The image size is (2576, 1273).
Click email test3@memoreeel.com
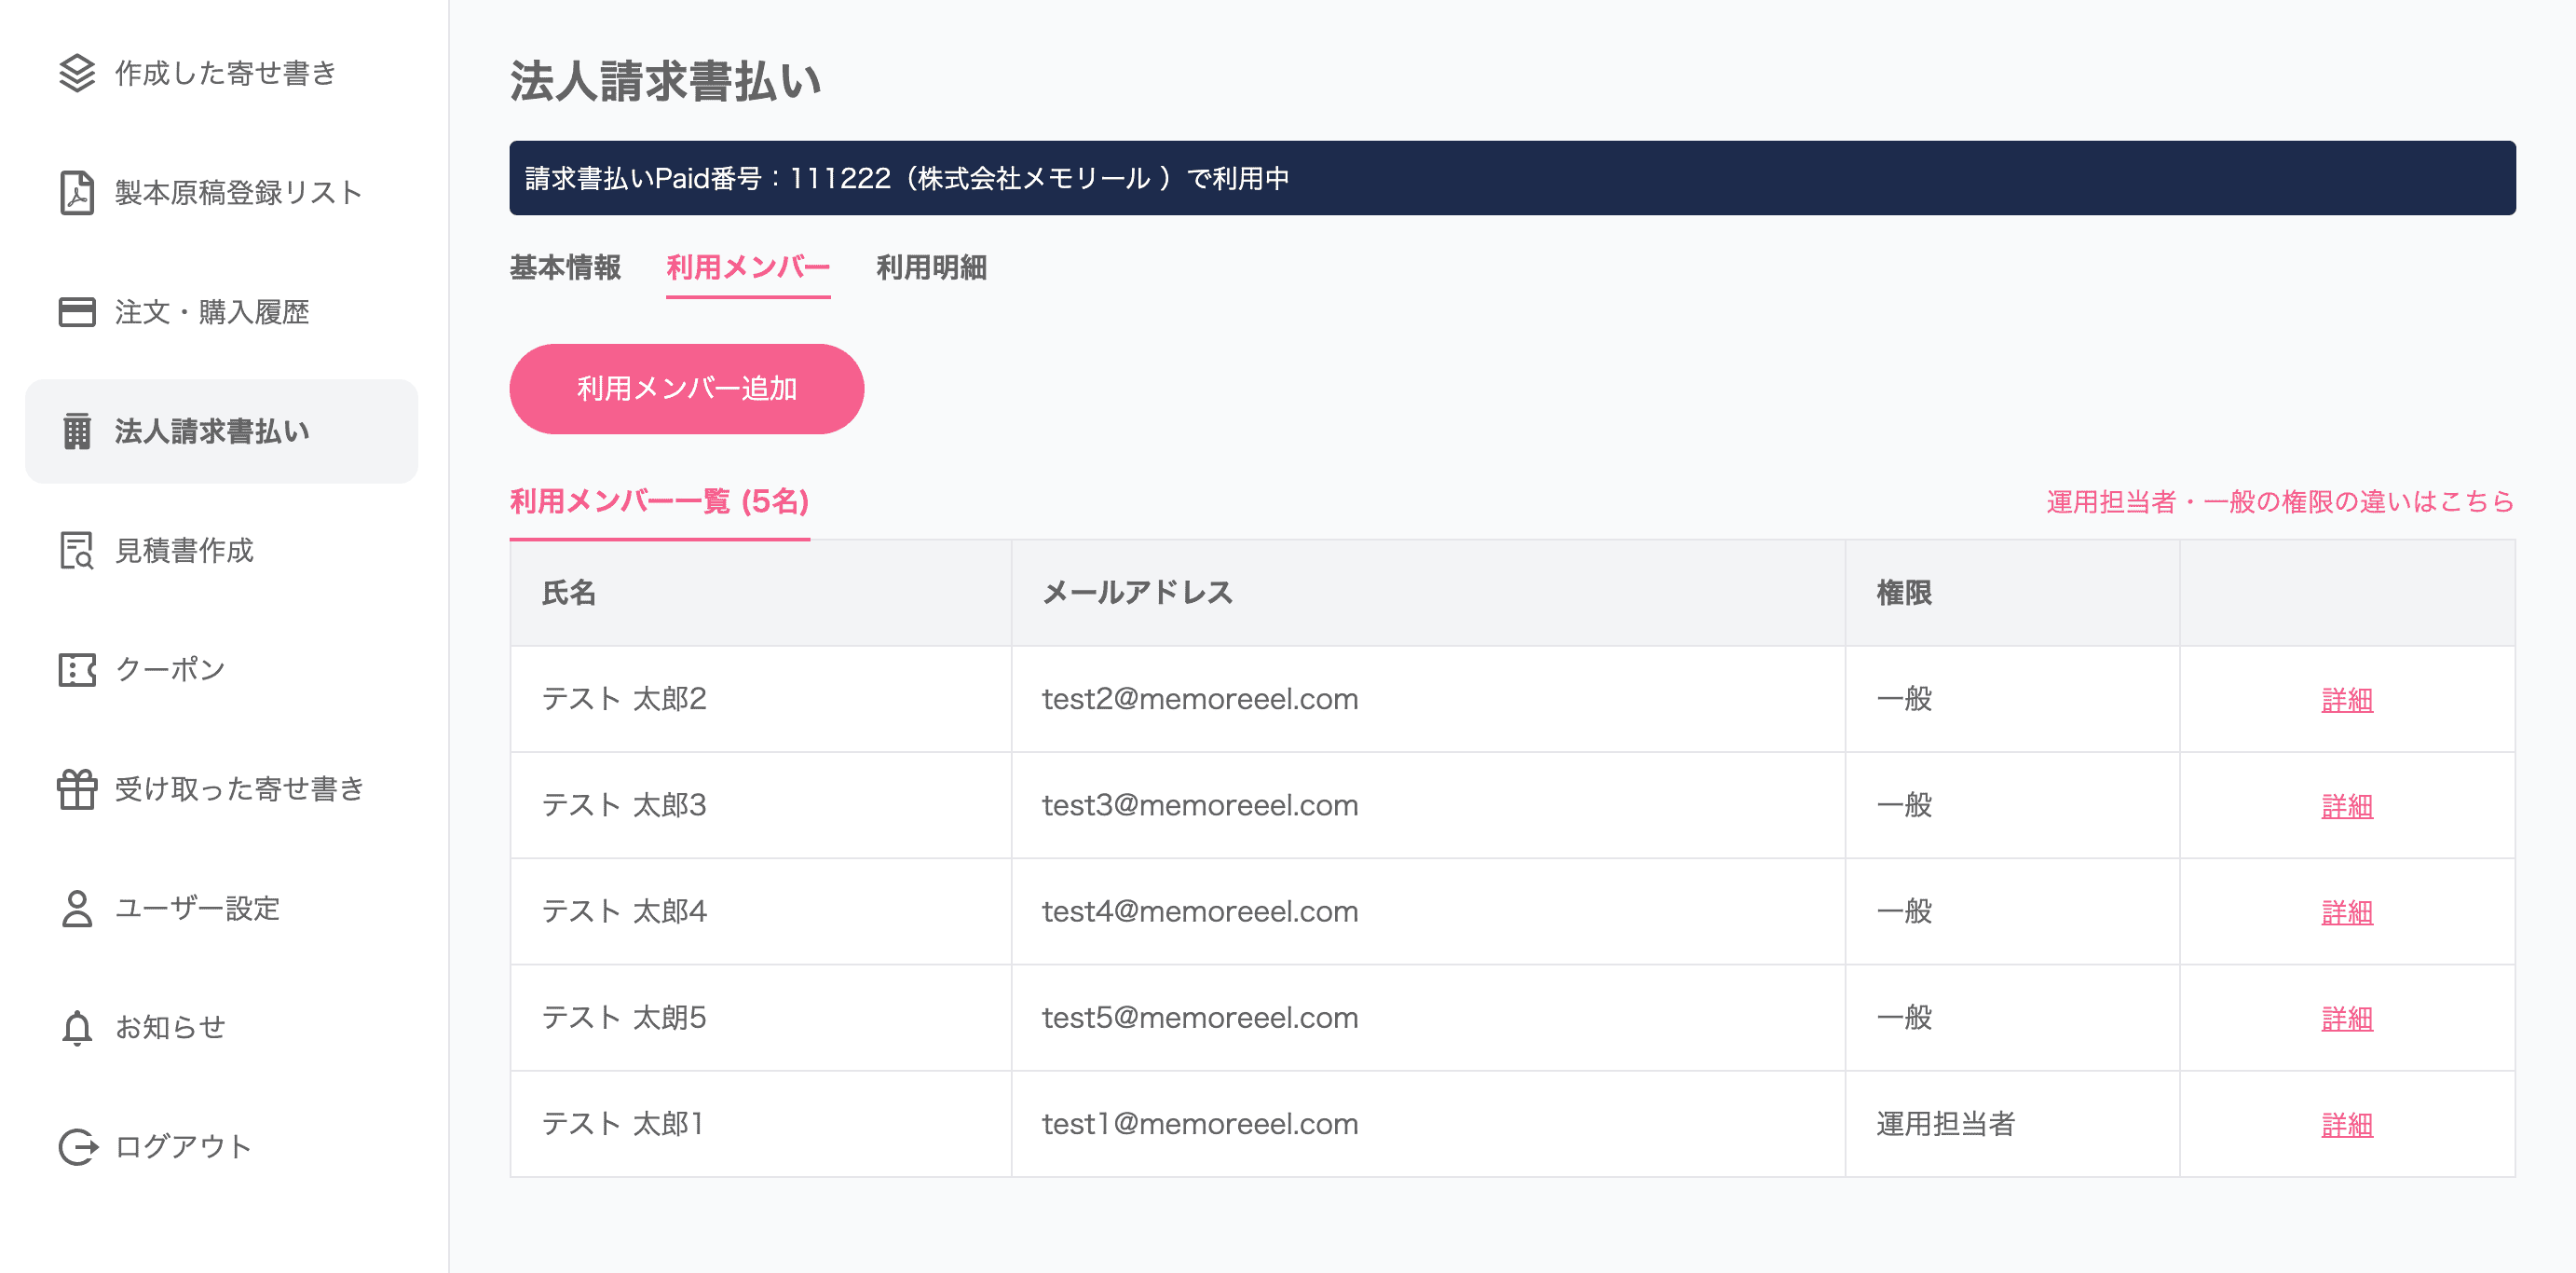(1200, 805)
